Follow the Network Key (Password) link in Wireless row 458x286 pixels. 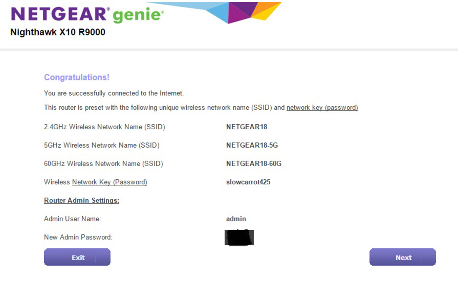(x=110, y=182)
